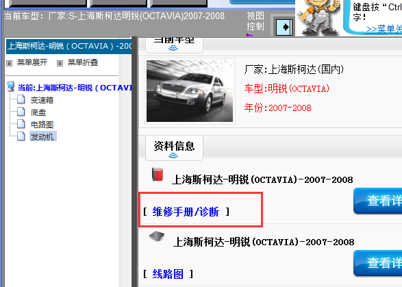
Task: Click the title above 维修手册/诊断 entry
Action: point(262,179)
